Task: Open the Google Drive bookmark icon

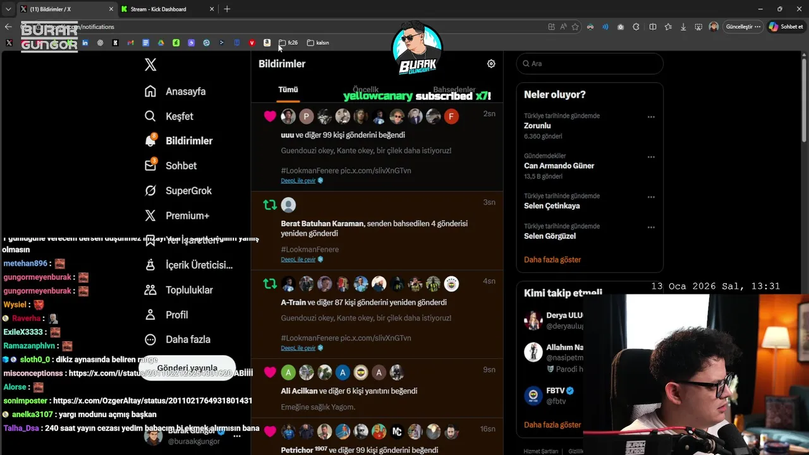Action: (x=161, y=43)
